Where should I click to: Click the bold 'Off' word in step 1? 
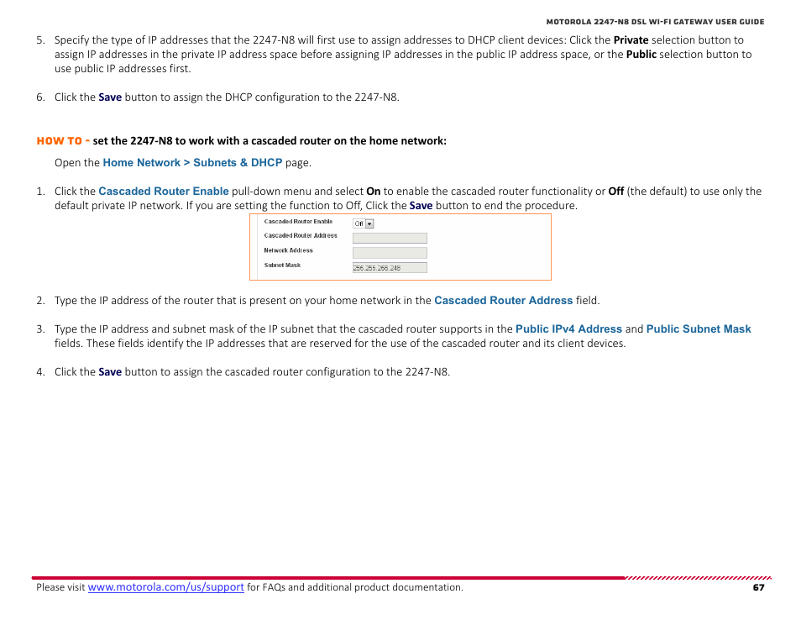pyautogui.click(x=616, y=192)
